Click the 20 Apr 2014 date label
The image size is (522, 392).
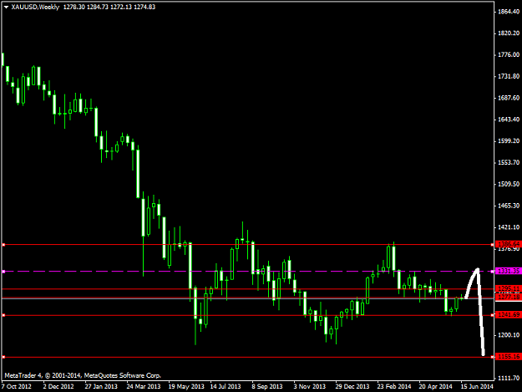tap(435, 386)
